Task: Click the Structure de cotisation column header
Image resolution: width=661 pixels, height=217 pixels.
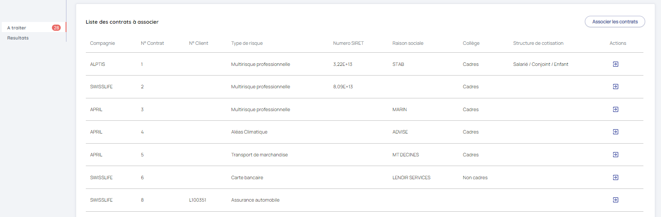Action: pyautogui.click(x=538, y=43)
